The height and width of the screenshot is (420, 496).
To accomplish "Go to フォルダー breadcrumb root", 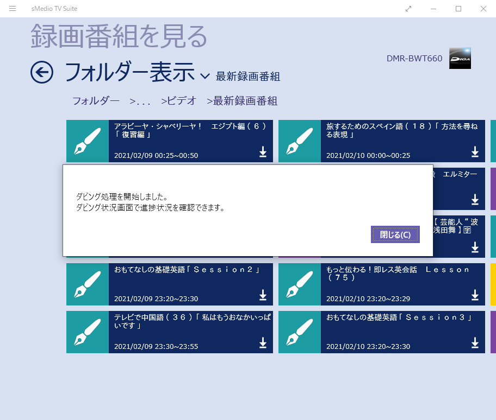I will (x=96, y=101).
